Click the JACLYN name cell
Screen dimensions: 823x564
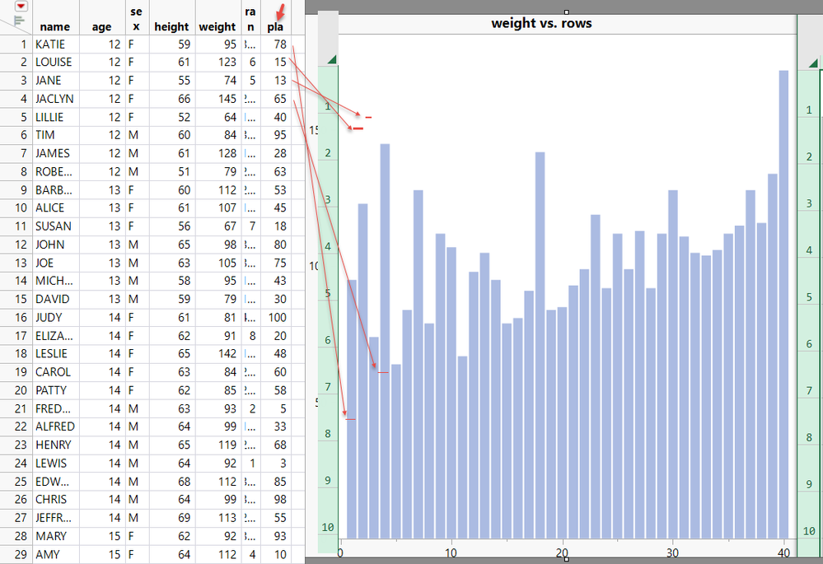[54, 99]
